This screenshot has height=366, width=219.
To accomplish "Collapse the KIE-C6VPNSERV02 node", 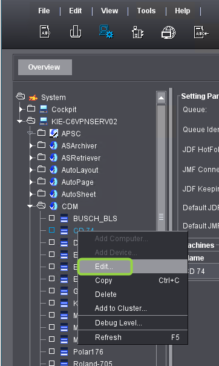I will (x=20, y=121).
